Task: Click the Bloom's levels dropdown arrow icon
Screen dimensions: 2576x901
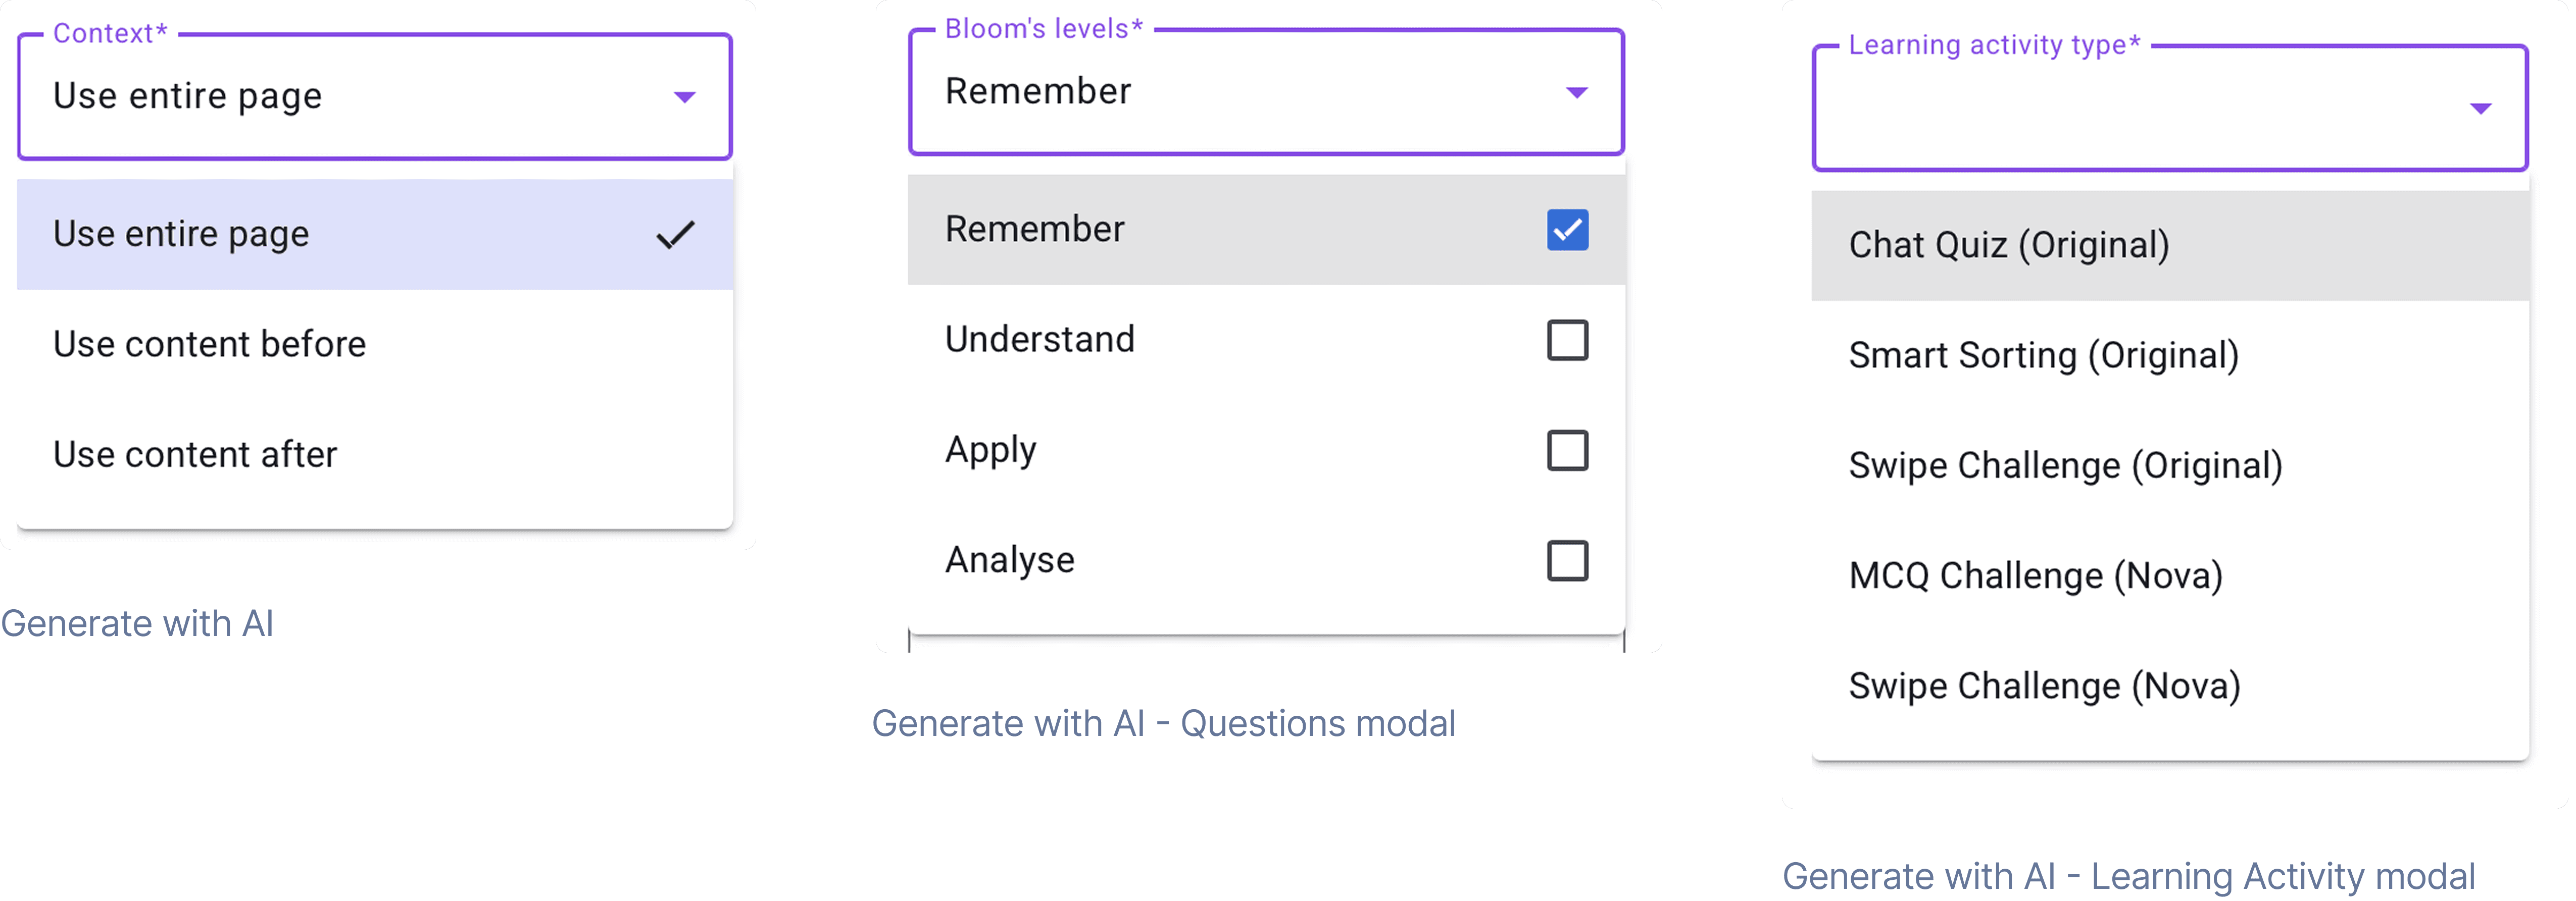Action: [x=1576, y=93]
